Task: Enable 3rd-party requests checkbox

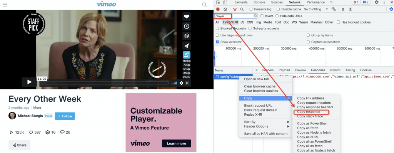Action: coord(250,29)
